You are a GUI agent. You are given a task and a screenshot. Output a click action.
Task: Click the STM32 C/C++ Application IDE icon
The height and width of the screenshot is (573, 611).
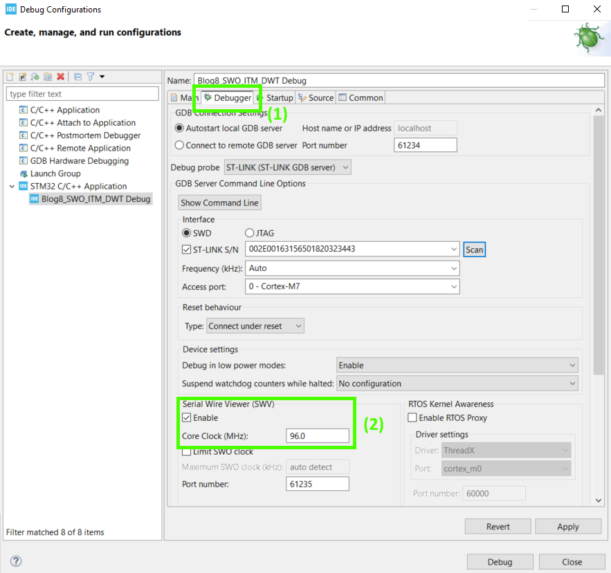24,186
